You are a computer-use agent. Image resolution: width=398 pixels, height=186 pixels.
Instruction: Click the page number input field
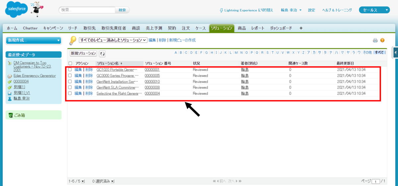(x=376, y=181)
